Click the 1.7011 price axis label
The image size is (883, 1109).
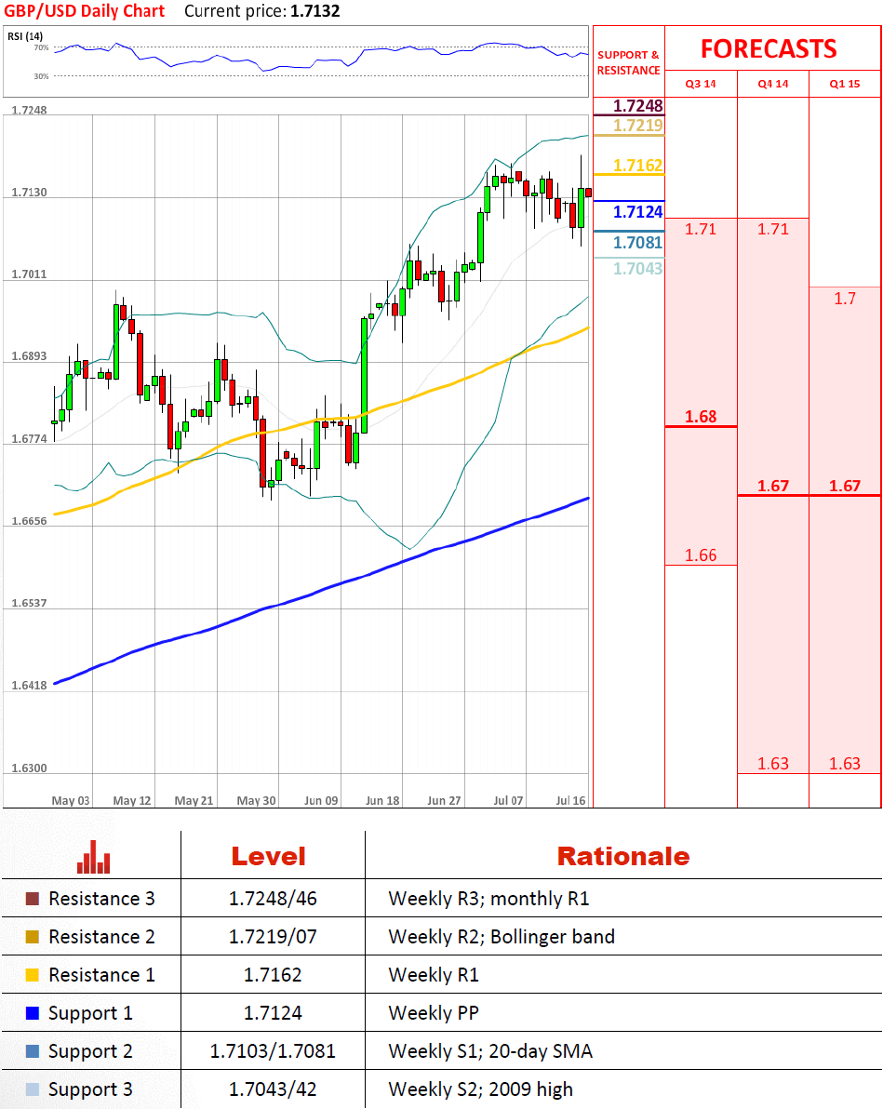pyautogui.click(x=29, y=274)
